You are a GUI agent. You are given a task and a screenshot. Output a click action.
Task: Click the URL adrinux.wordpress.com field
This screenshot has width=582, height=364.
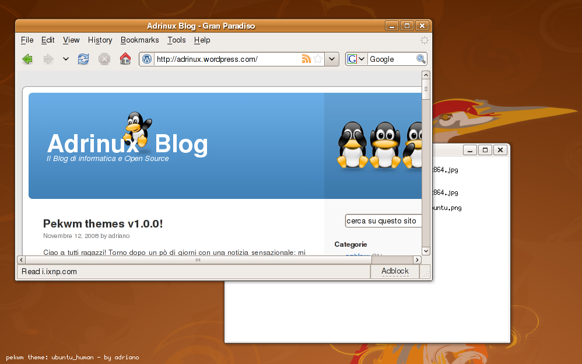point(227,59)
